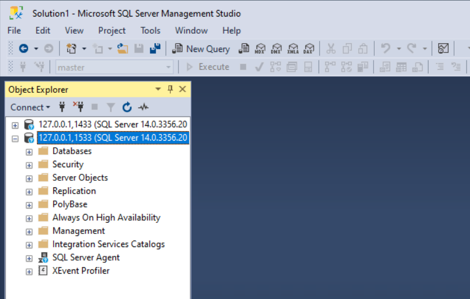Open the New Project dropdown arrow
This screenshot has width=470, height=299.
click(84, 48)
